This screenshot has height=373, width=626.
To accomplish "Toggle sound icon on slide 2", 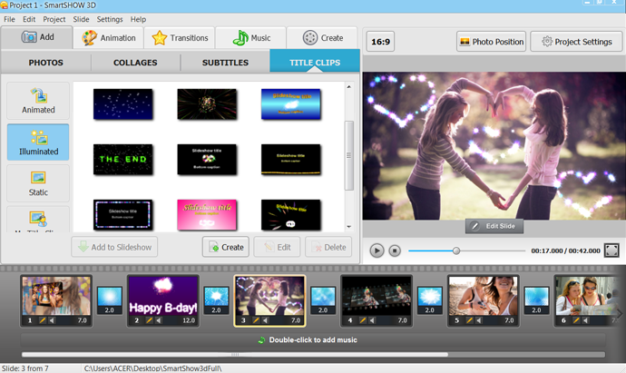I will point(159,320).
